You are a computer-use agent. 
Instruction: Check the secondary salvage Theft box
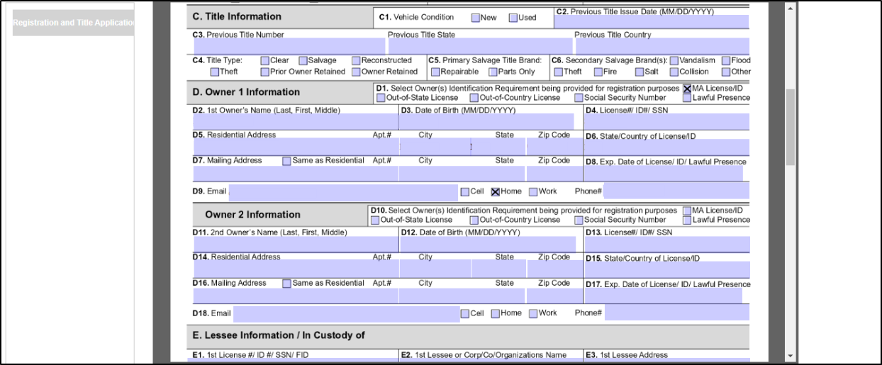[558, 72]
